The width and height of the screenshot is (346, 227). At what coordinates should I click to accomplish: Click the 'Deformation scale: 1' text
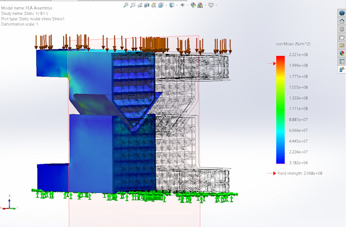coord(20,24)
